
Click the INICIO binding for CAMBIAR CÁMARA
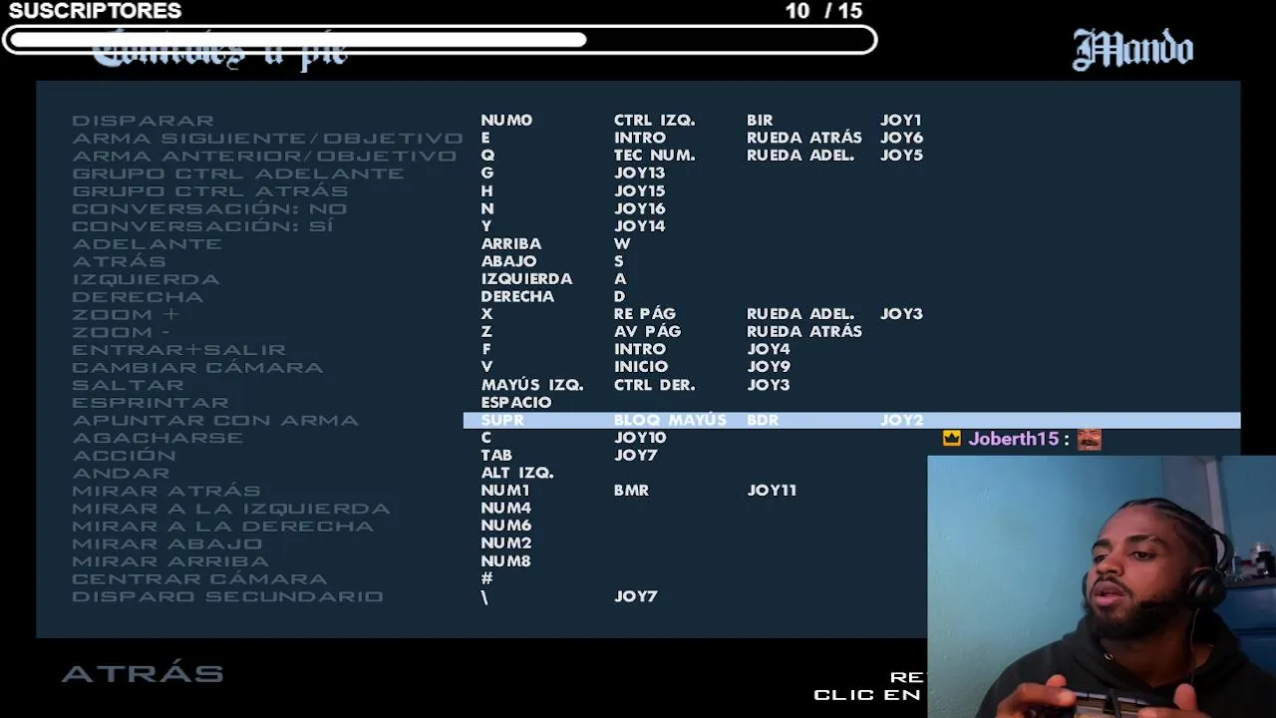pyautogui.click(x=641, y=367)
